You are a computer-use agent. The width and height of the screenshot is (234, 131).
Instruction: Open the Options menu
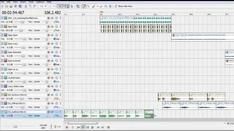(40, 2)
